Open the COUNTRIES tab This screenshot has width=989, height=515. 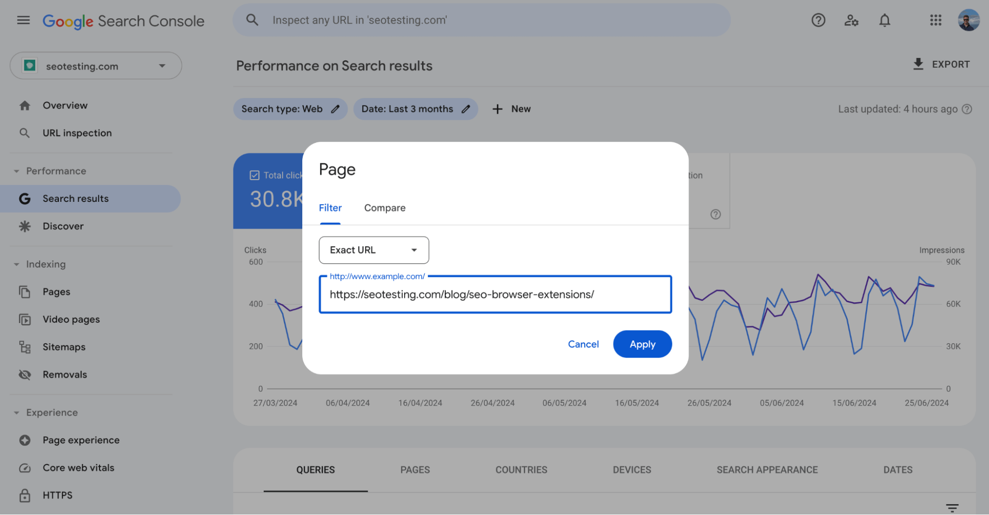521,470
